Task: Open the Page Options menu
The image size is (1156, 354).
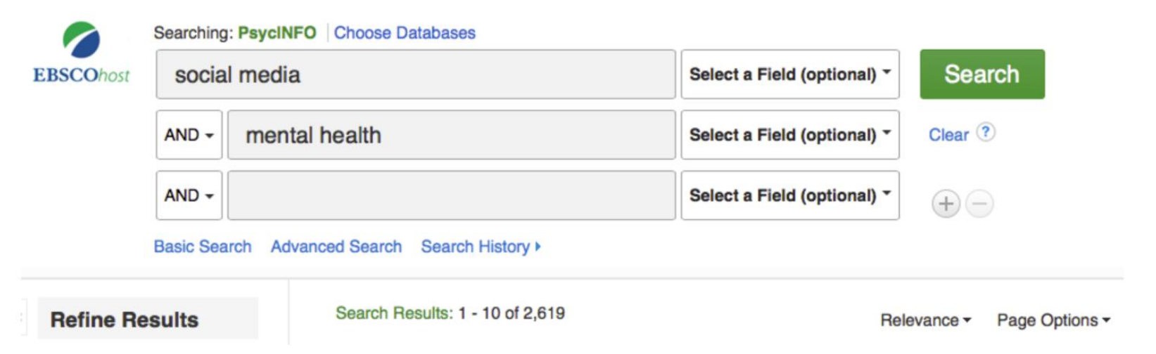Action: click(1053, 320)
